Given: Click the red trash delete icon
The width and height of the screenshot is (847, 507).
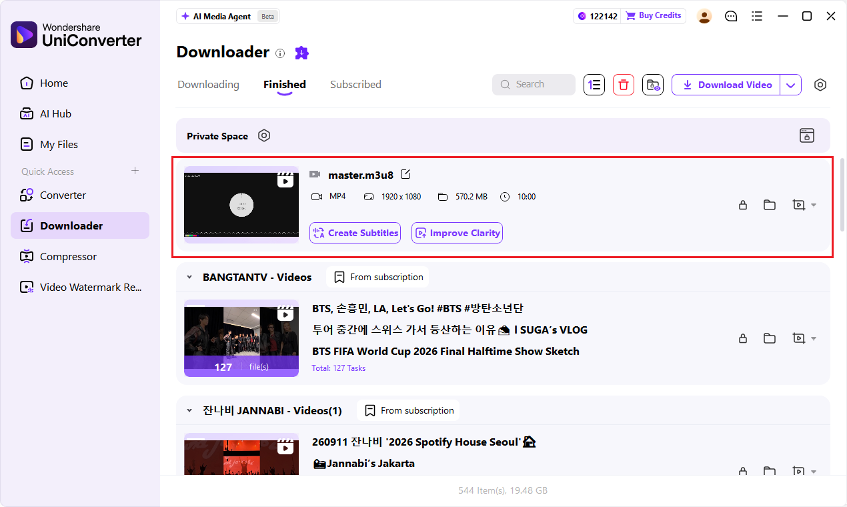Looking at the screenshot, I should click(624, 85).
